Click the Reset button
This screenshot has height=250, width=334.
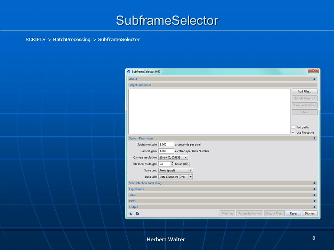pyautogui.click(x=293, y=214)
